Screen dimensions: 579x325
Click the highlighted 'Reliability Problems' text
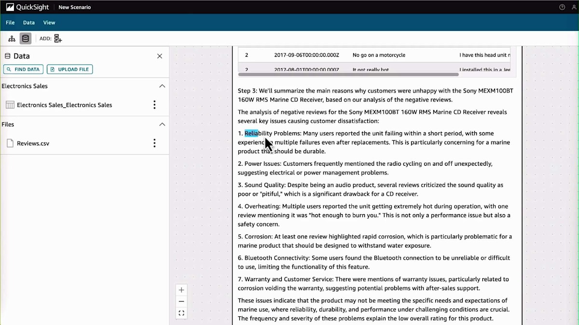tap(273, 133)
